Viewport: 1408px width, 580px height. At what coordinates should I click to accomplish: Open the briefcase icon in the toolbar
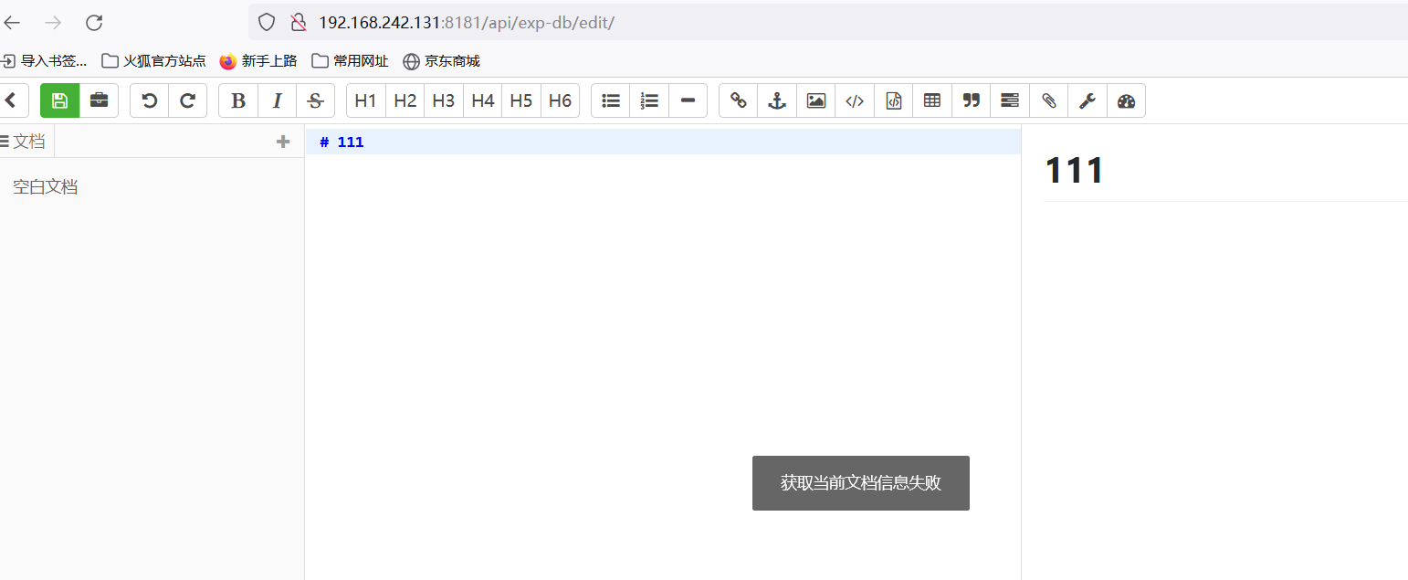tap(99, 100)
